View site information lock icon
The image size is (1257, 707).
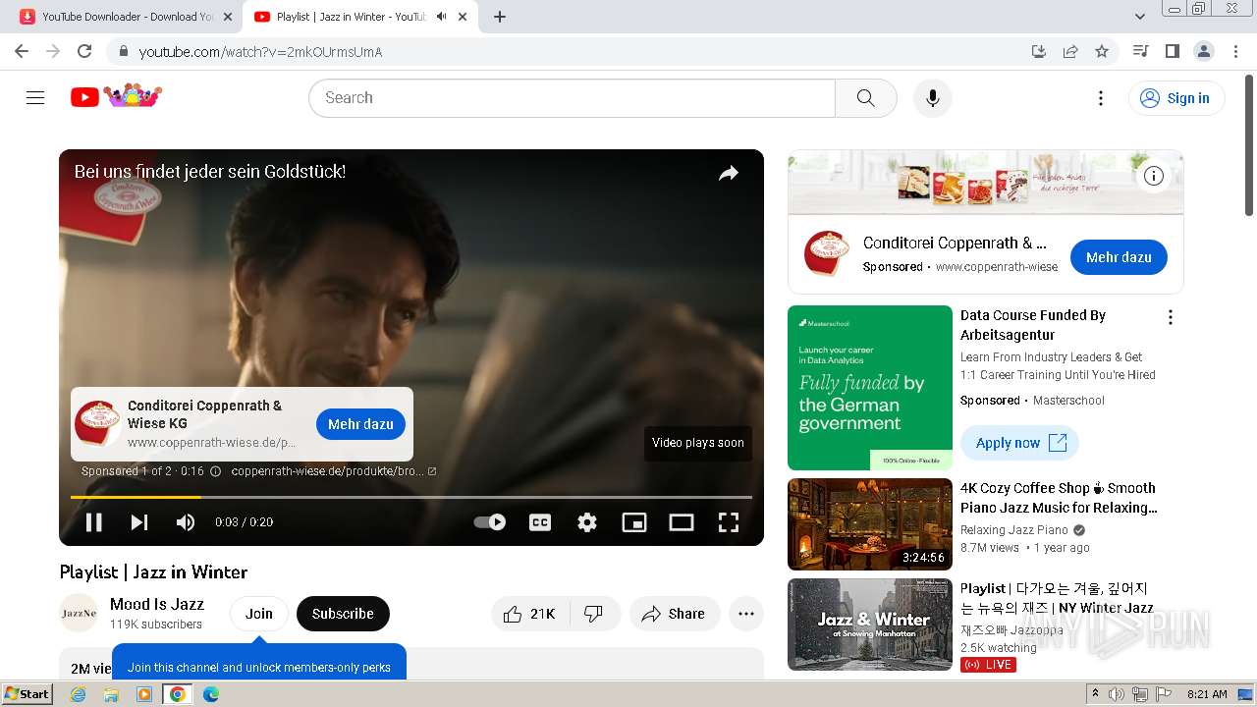pyautogui.click(x=123, y=51)
